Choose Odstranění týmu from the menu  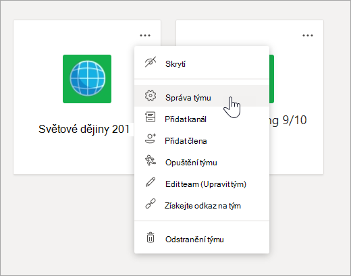pyautogui.click(x=202, y=239)
